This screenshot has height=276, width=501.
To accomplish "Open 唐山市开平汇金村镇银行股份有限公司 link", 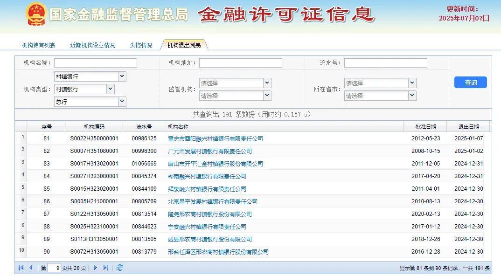I will [x=216, y=164].
